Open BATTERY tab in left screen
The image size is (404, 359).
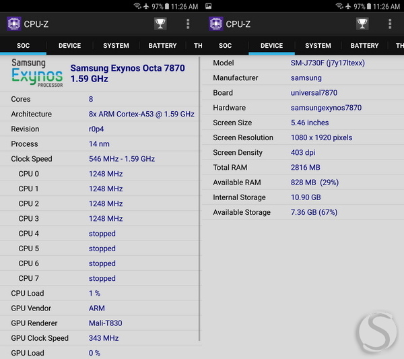click(162, 46)
